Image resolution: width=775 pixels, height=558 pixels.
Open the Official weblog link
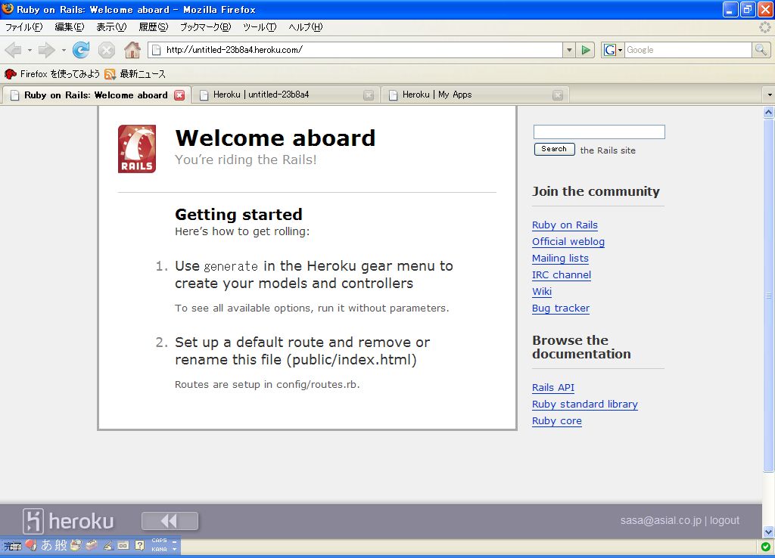tap(568, 242)
